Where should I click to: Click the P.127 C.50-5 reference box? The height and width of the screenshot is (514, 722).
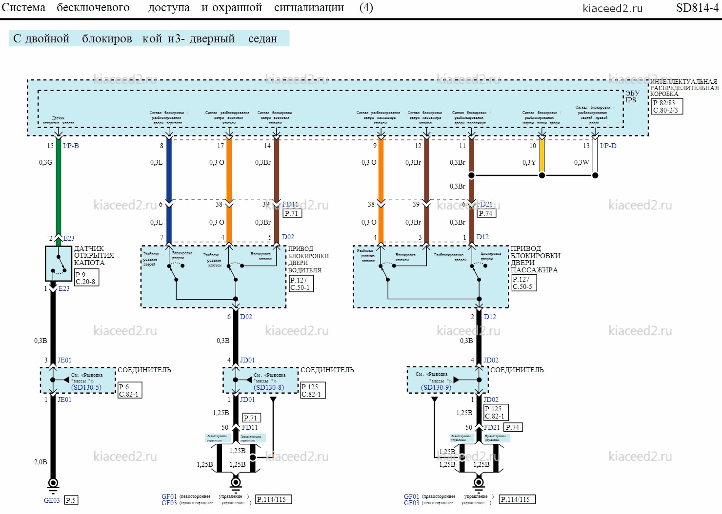pyautogui.click(x=524, y=283)
